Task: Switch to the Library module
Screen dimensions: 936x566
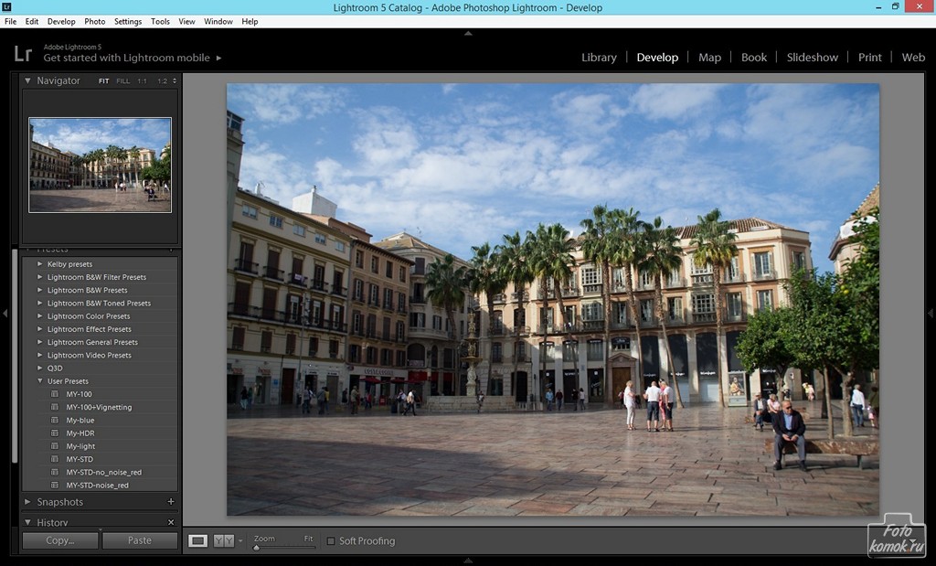Action: coord(599,58)
